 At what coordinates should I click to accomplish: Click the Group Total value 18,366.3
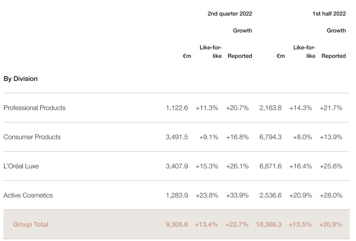pos(269,225)
